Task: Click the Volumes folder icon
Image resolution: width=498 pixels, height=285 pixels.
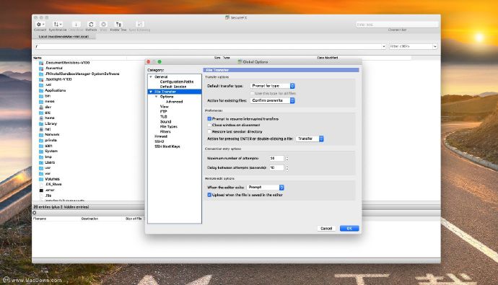Action: click(41, 179)
